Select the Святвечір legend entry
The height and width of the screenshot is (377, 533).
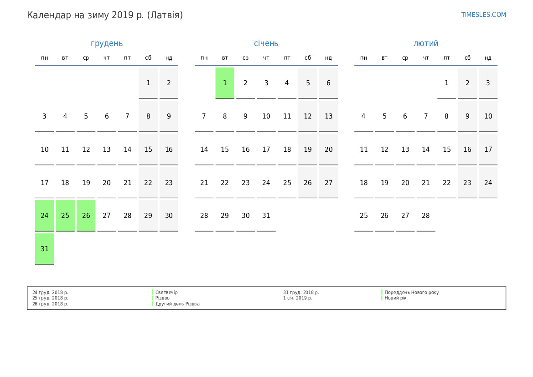(166, 292)
